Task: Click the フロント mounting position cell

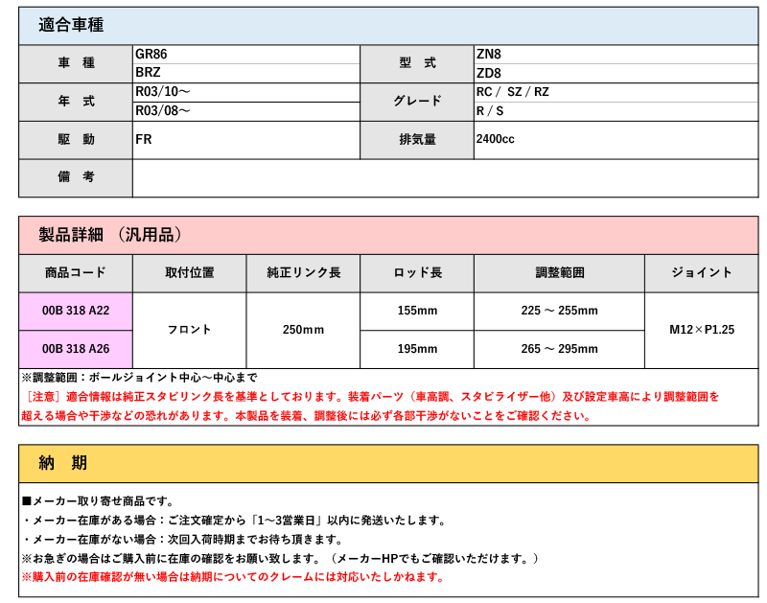Action: [189, 330]
